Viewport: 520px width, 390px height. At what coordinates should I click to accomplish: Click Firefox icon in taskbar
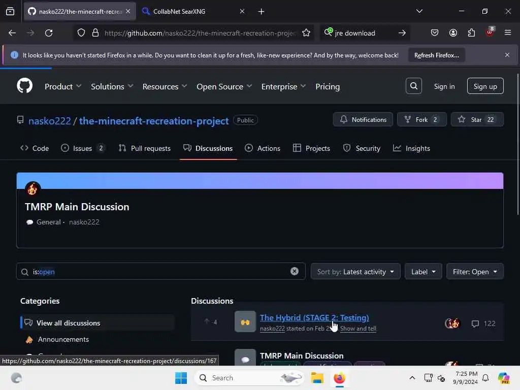coord(339,378)
